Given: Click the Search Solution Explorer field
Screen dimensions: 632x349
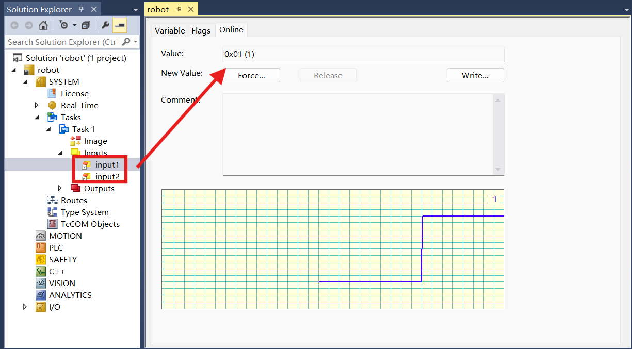Looking at the screenshot, I should pos(62,42).
